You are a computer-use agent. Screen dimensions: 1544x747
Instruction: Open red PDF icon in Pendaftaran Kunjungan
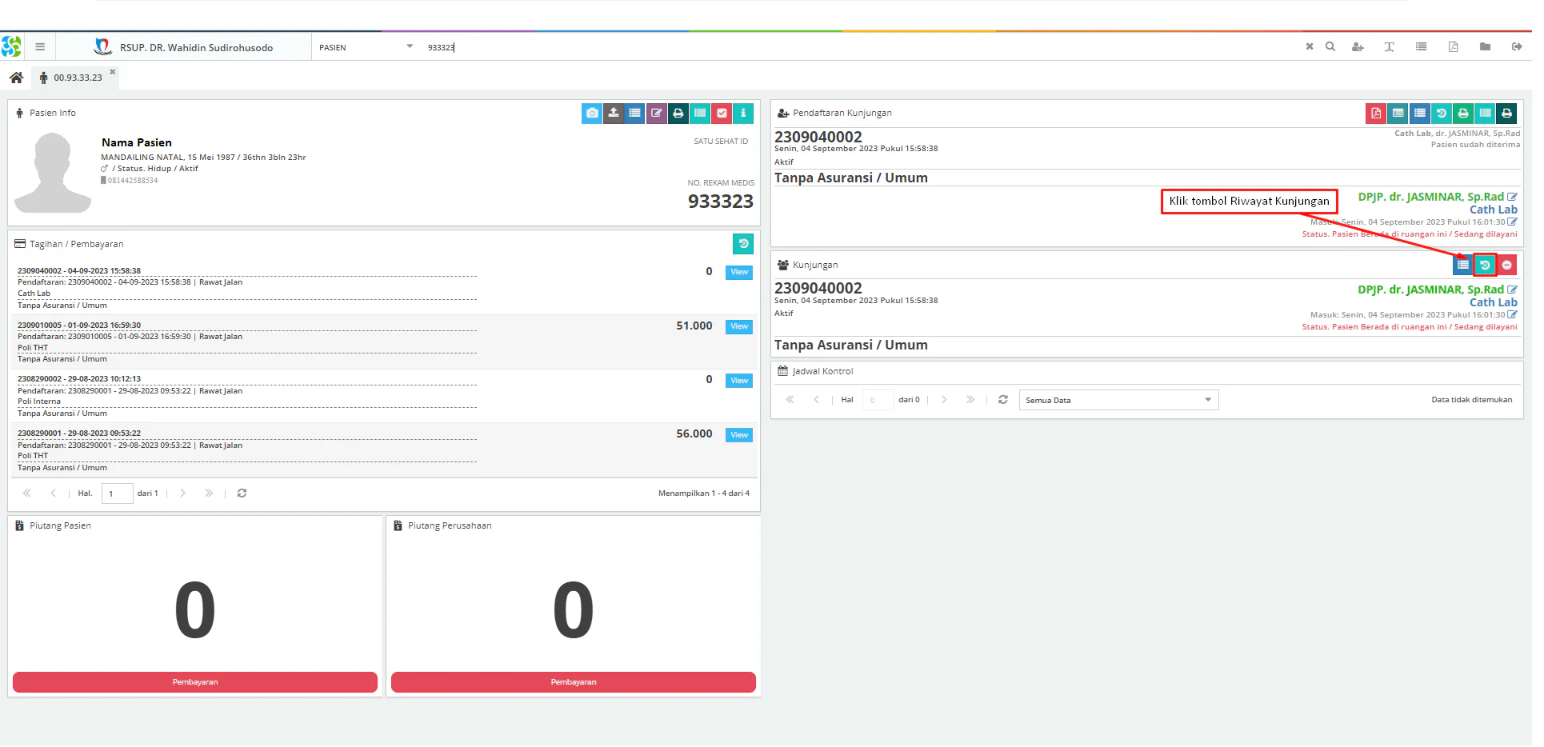1376,114
